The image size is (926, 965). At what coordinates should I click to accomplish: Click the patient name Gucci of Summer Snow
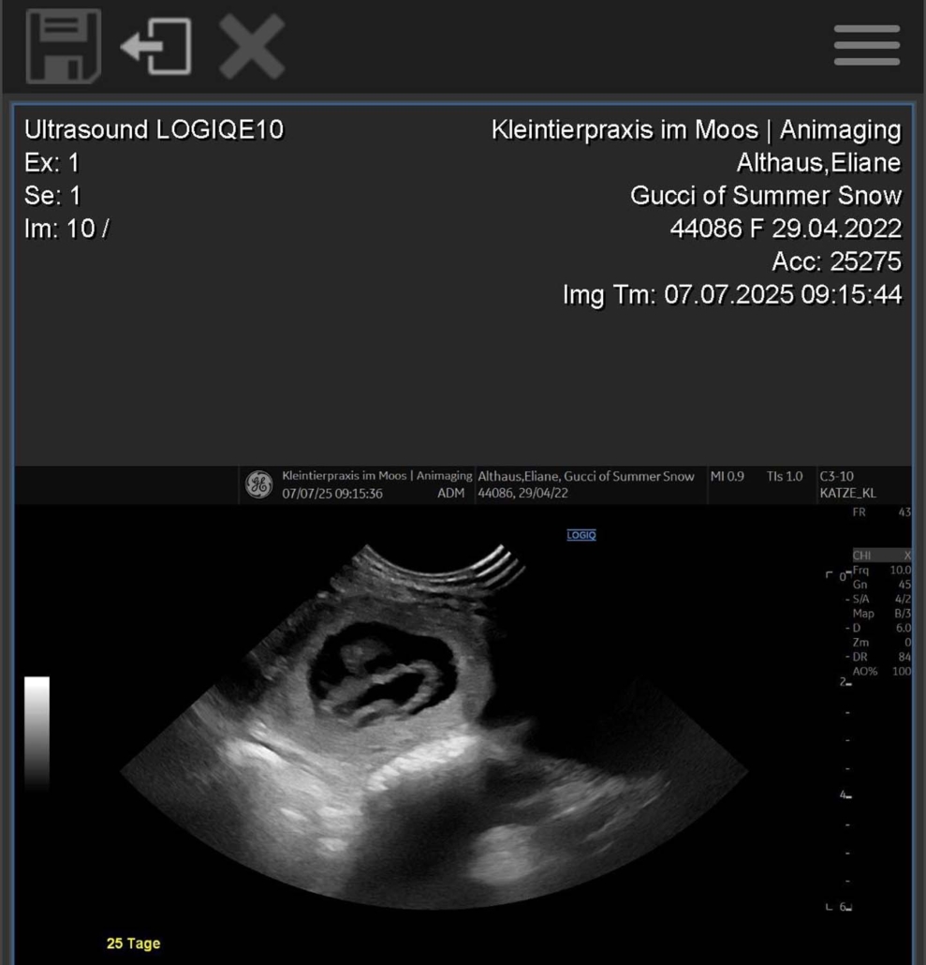coord(765,196)
